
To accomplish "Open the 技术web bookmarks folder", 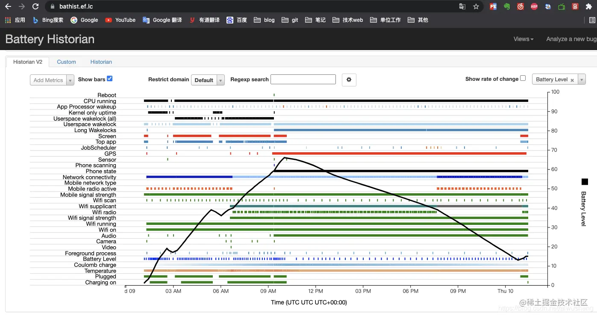I will [x=347, y=20].
